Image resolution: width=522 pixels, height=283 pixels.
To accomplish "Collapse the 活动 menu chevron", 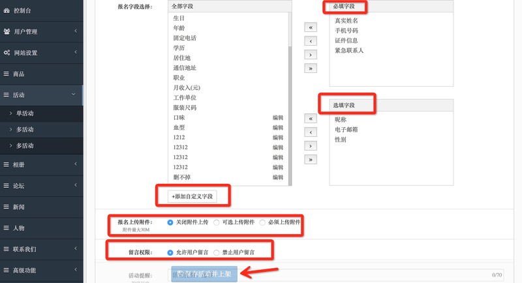I will pos(74,95).
